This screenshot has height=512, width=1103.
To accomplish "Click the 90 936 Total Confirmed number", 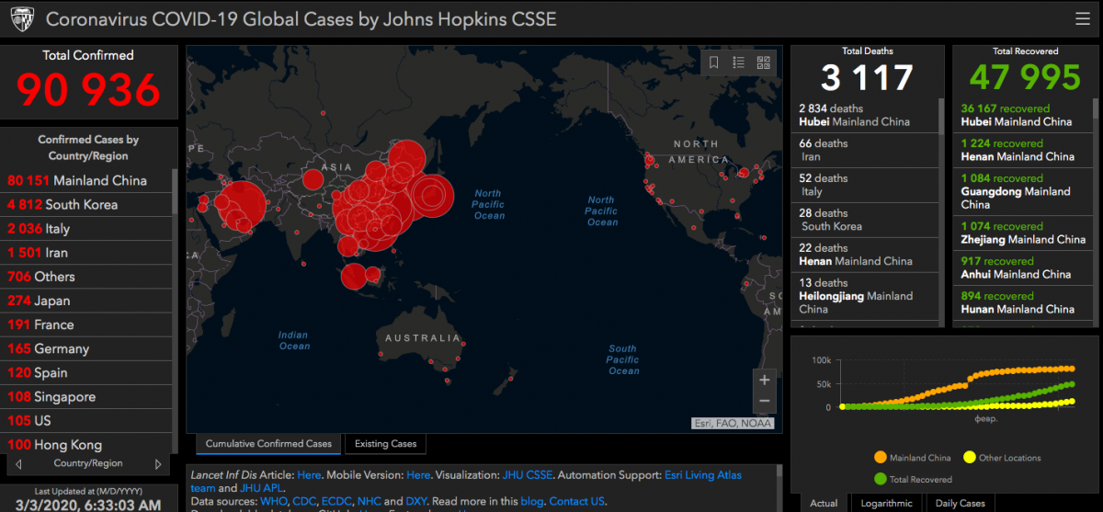I will click(88, 90).
